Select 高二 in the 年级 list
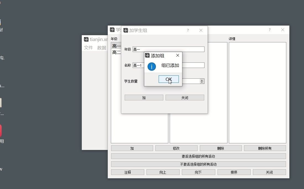This screenshot has height=189, width=304. pyautogui.click(x=115, y=52)
